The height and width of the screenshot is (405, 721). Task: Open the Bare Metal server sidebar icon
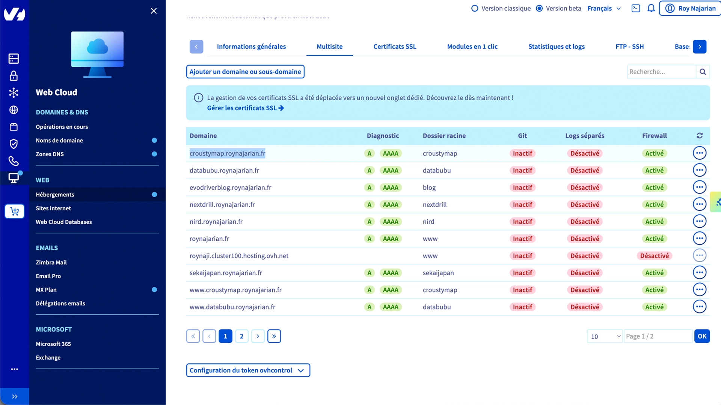(x=14, y=58)
